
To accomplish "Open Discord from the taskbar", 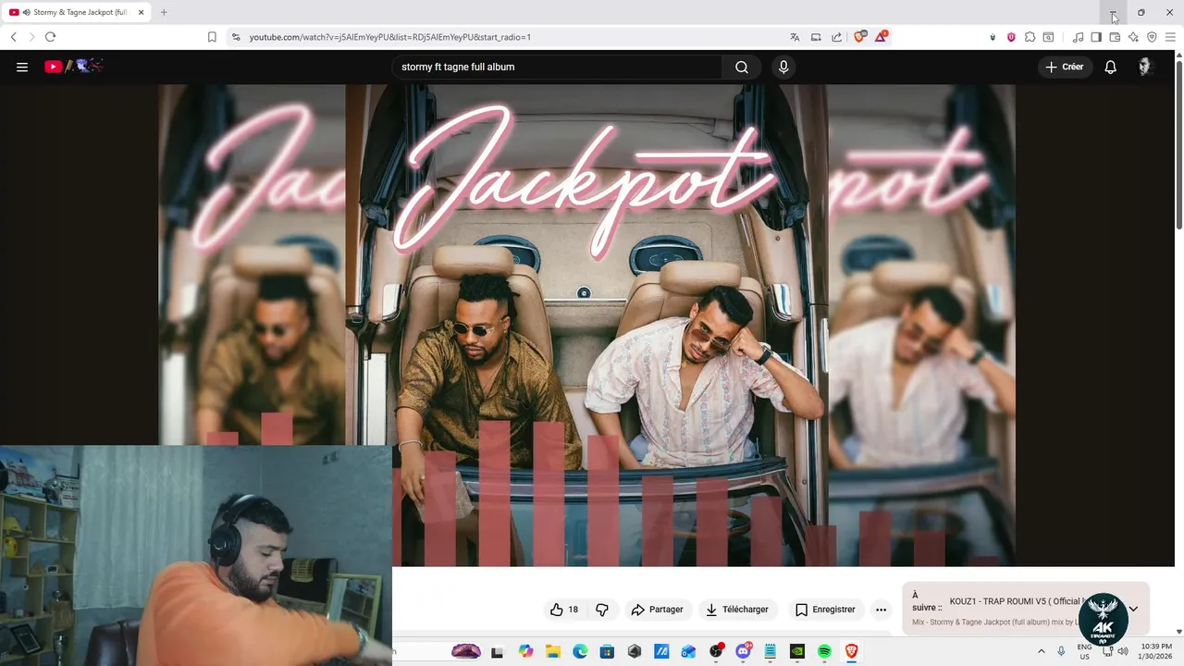I will point(743,651).
